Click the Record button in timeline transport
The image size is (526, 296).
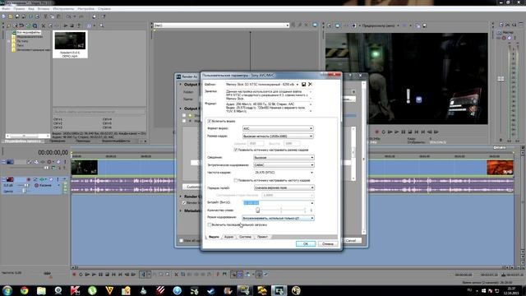click(74, 275)
